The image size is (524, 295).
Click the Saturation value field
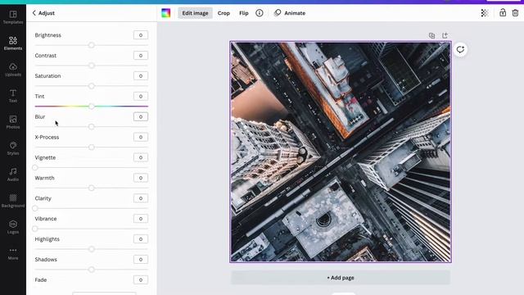coord(141,76)
